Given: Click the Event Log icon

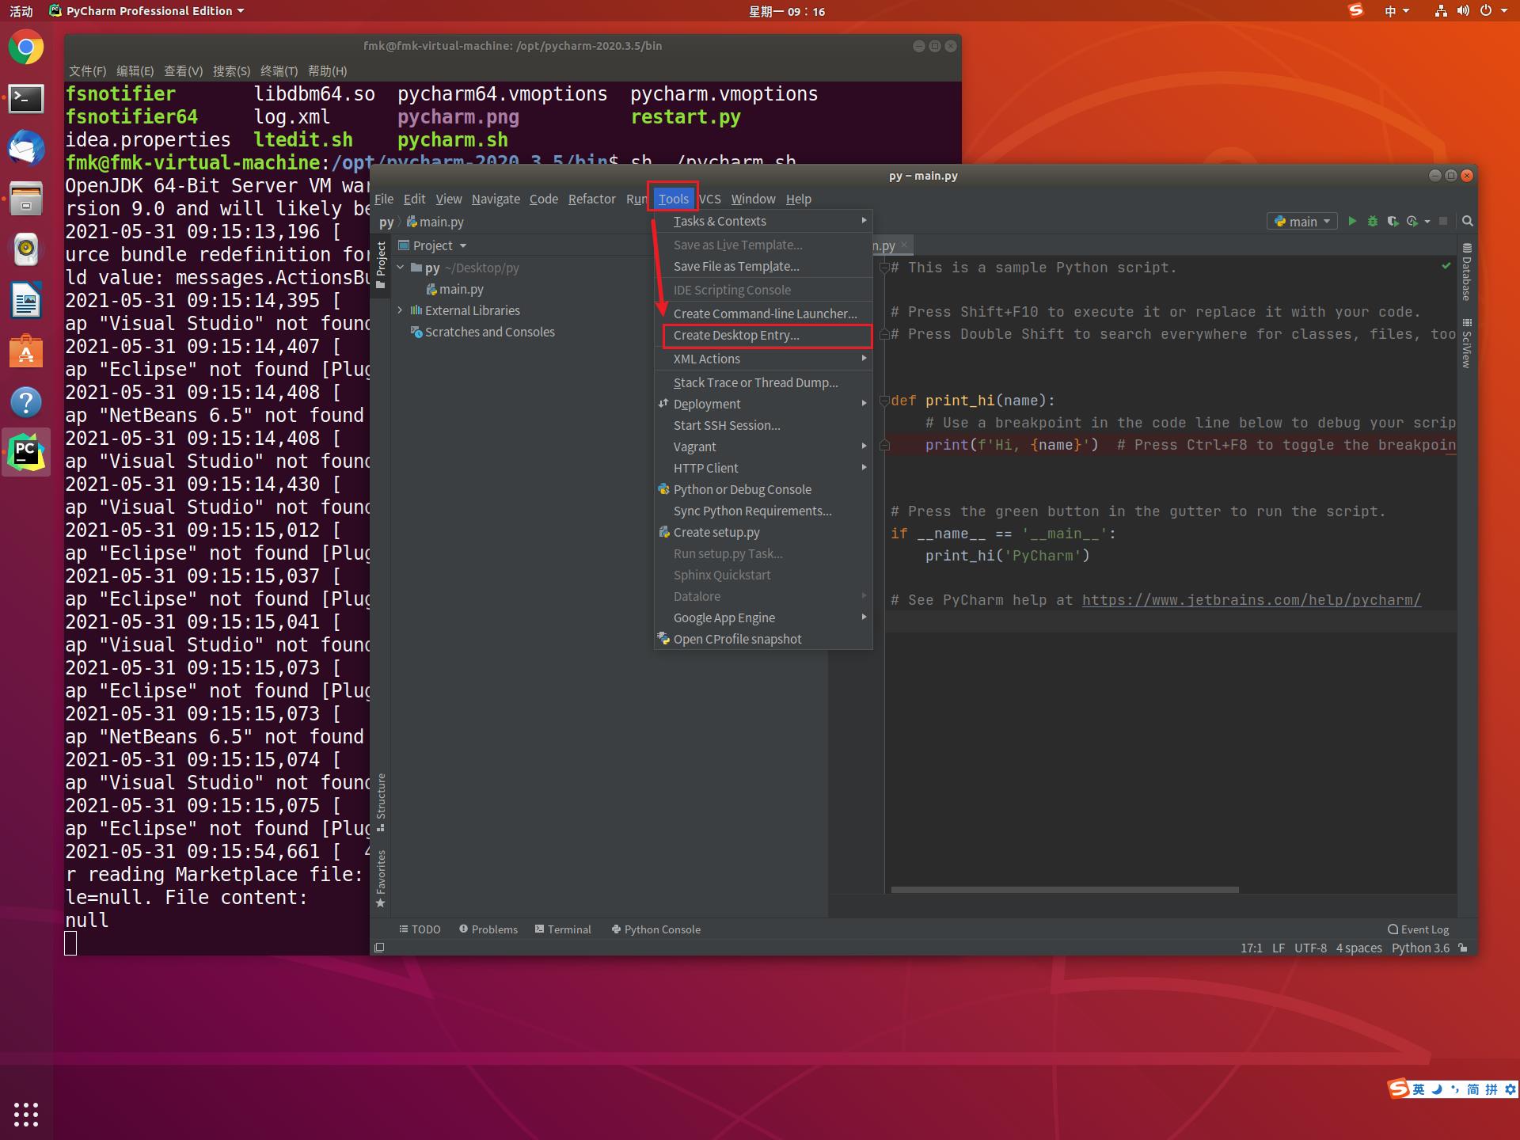Looking at the screenshot, I should click(1392, 929).
